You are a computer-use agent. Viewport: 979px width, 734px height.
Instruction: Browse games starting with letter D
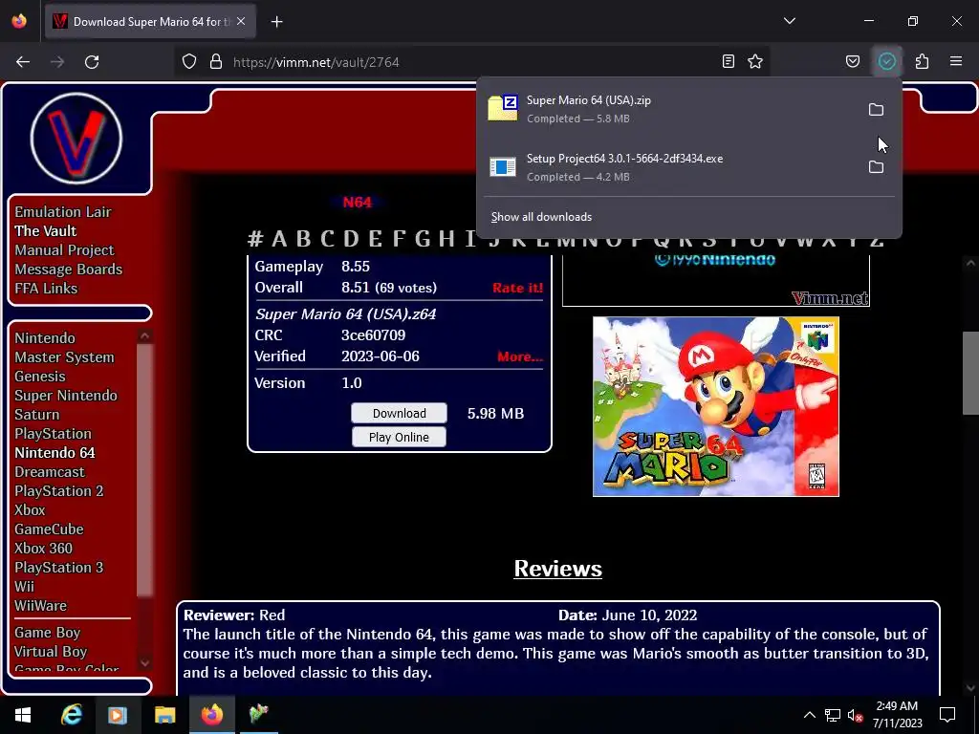click(351, 238)
